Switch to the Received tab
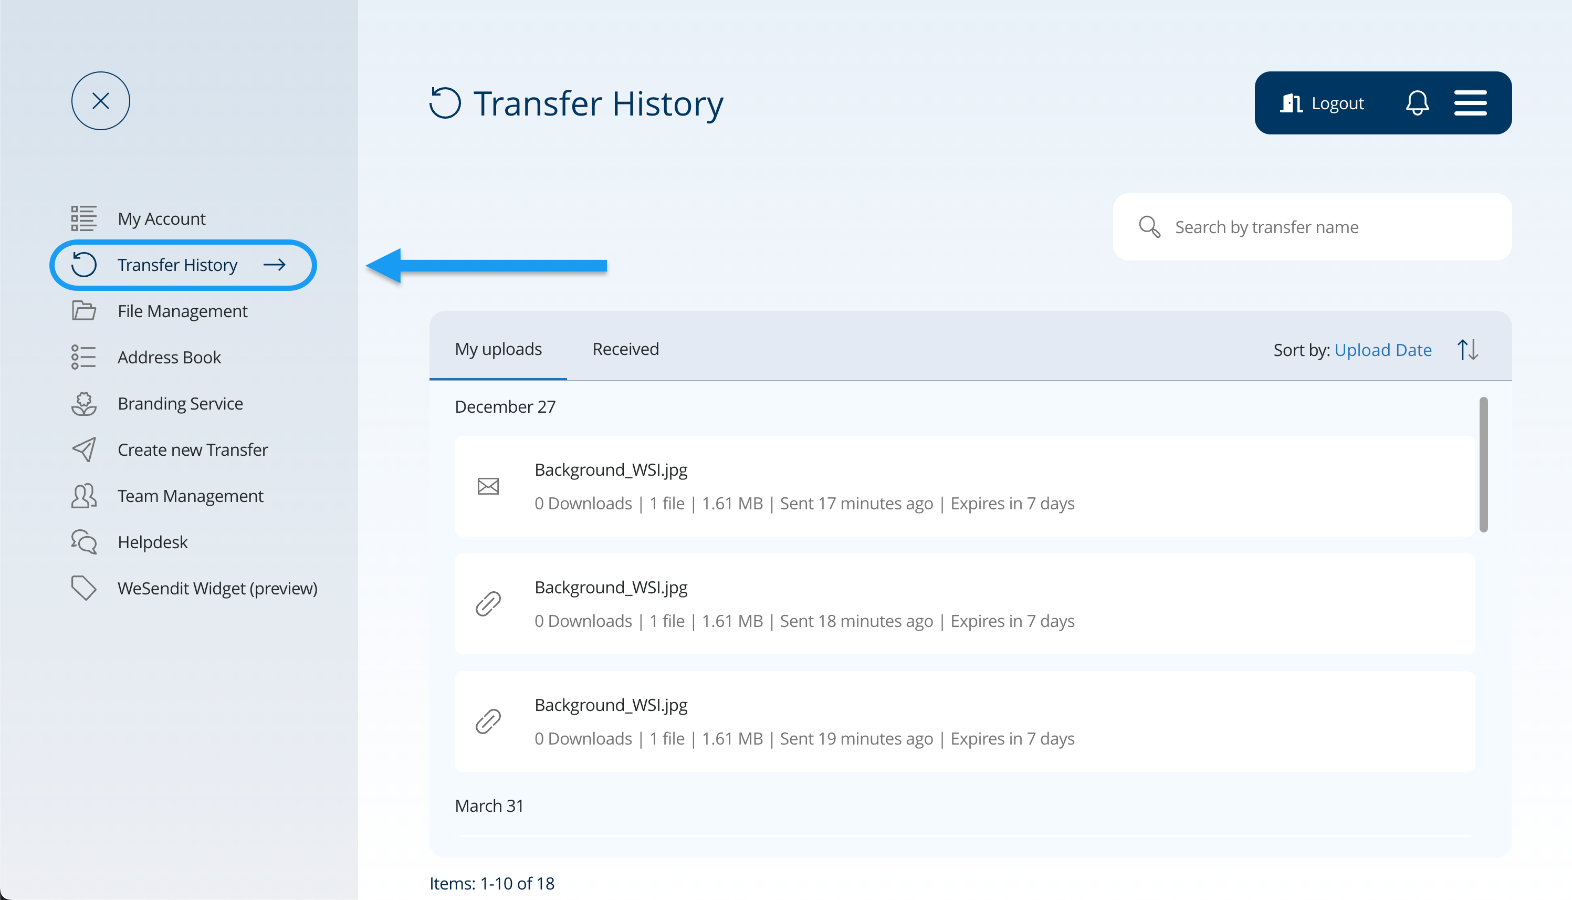1572x900 pixels. [625, 349]
